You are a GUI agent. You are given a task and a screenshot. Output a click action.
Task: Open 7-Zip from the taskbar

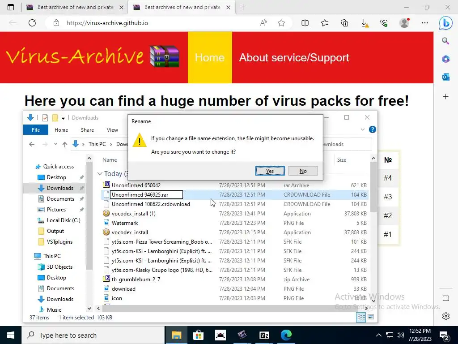(x=264, y=335)
